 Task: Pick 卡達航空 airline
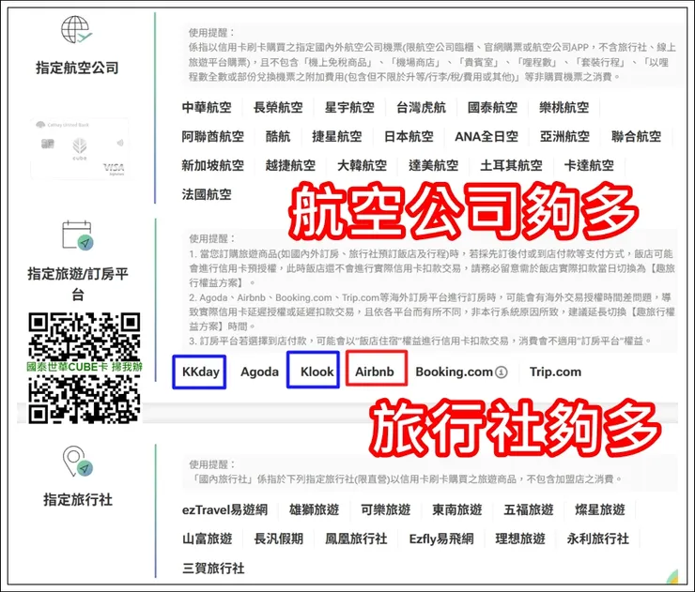[x=589, y=166]
